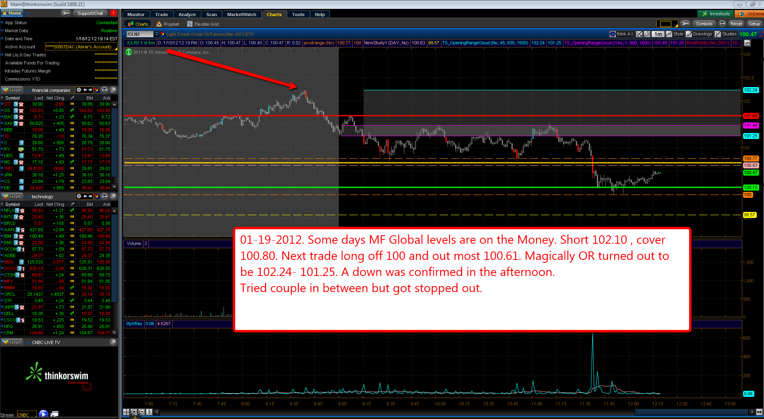764x419 pixels.
Task: Toggle the Market Data indicator dot
Action: click(x=2, y=31)
